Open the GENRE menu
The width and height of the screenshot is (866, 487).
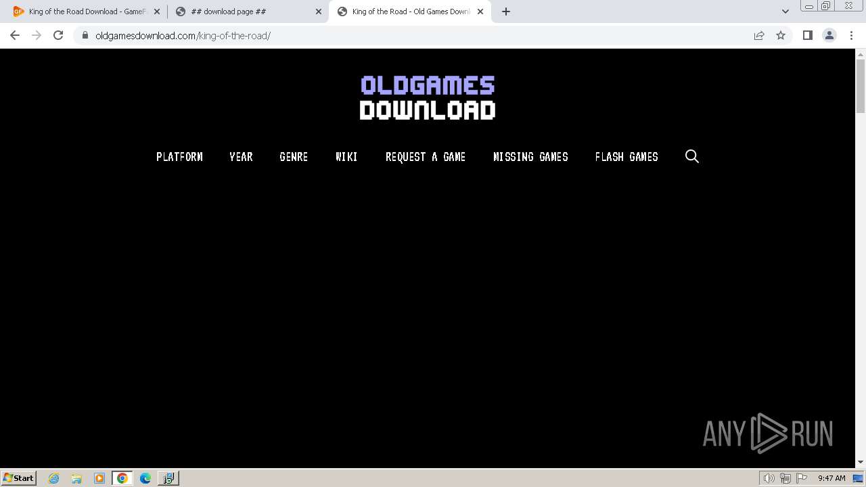click(294, 157)
